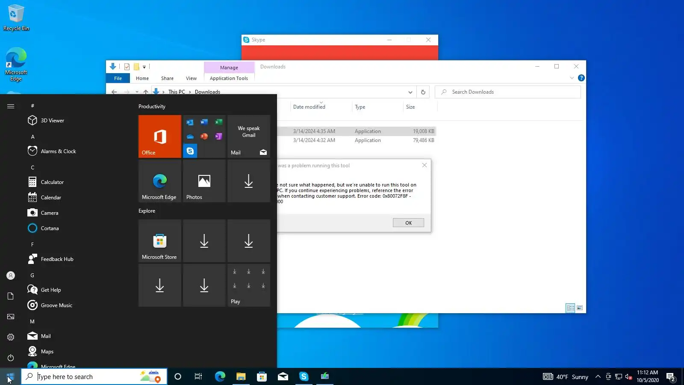Open Settings gear in Start sidebar
This screenshot has width=684, height=385.
pos(11,337)
